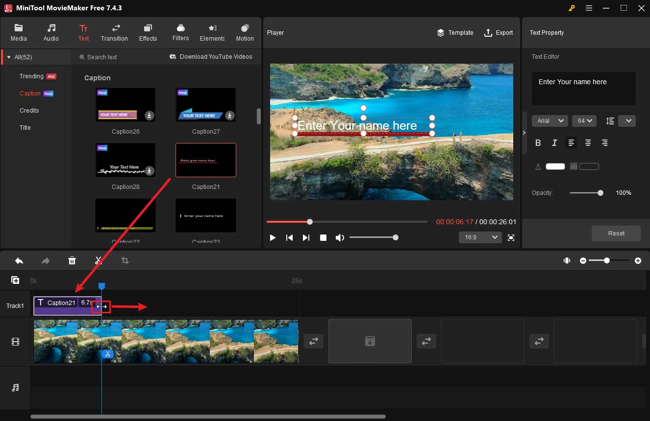Open the hamburger menu
Image resolution: width=650 pixels, height=421 pixels.
589,8
